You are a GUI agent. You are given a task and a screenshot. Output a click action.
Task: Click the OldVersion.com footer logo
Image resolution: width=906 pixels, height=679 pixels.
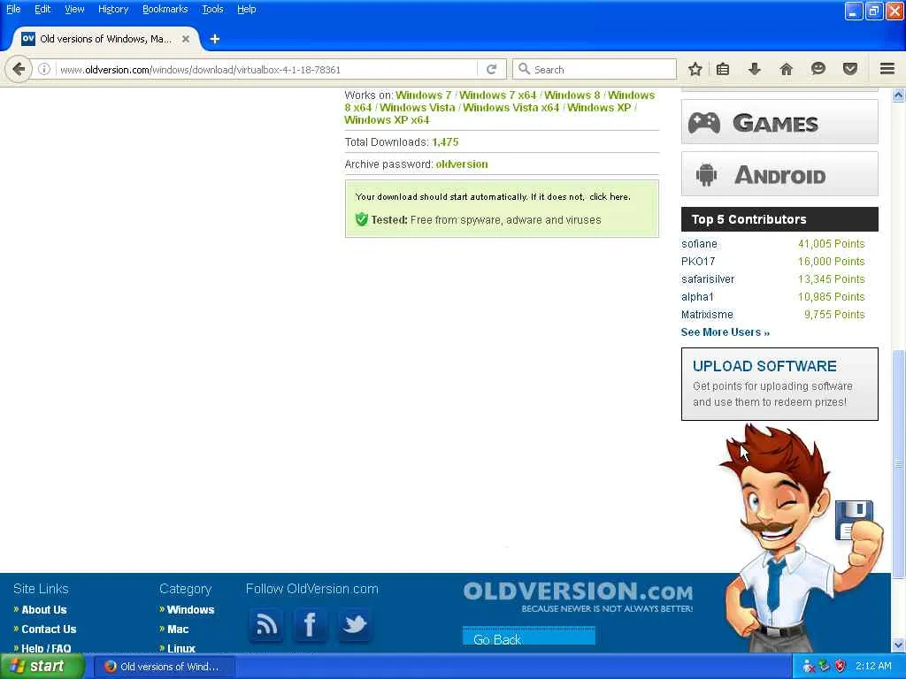tap(578, 597)
